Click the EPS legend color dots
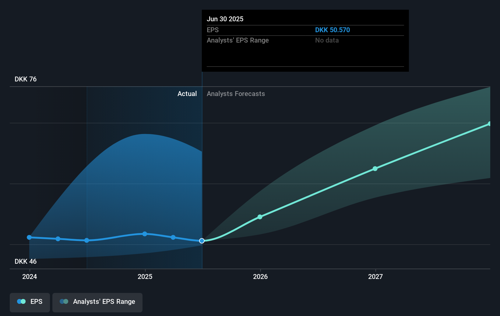This screenshot has width=500, height=316. [x=21, y=301]
